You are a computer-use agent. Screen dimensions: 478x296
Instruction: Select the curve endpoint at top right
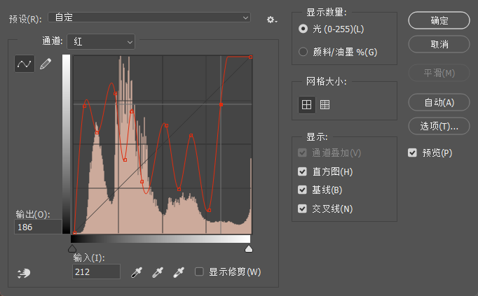coord(251,57)
